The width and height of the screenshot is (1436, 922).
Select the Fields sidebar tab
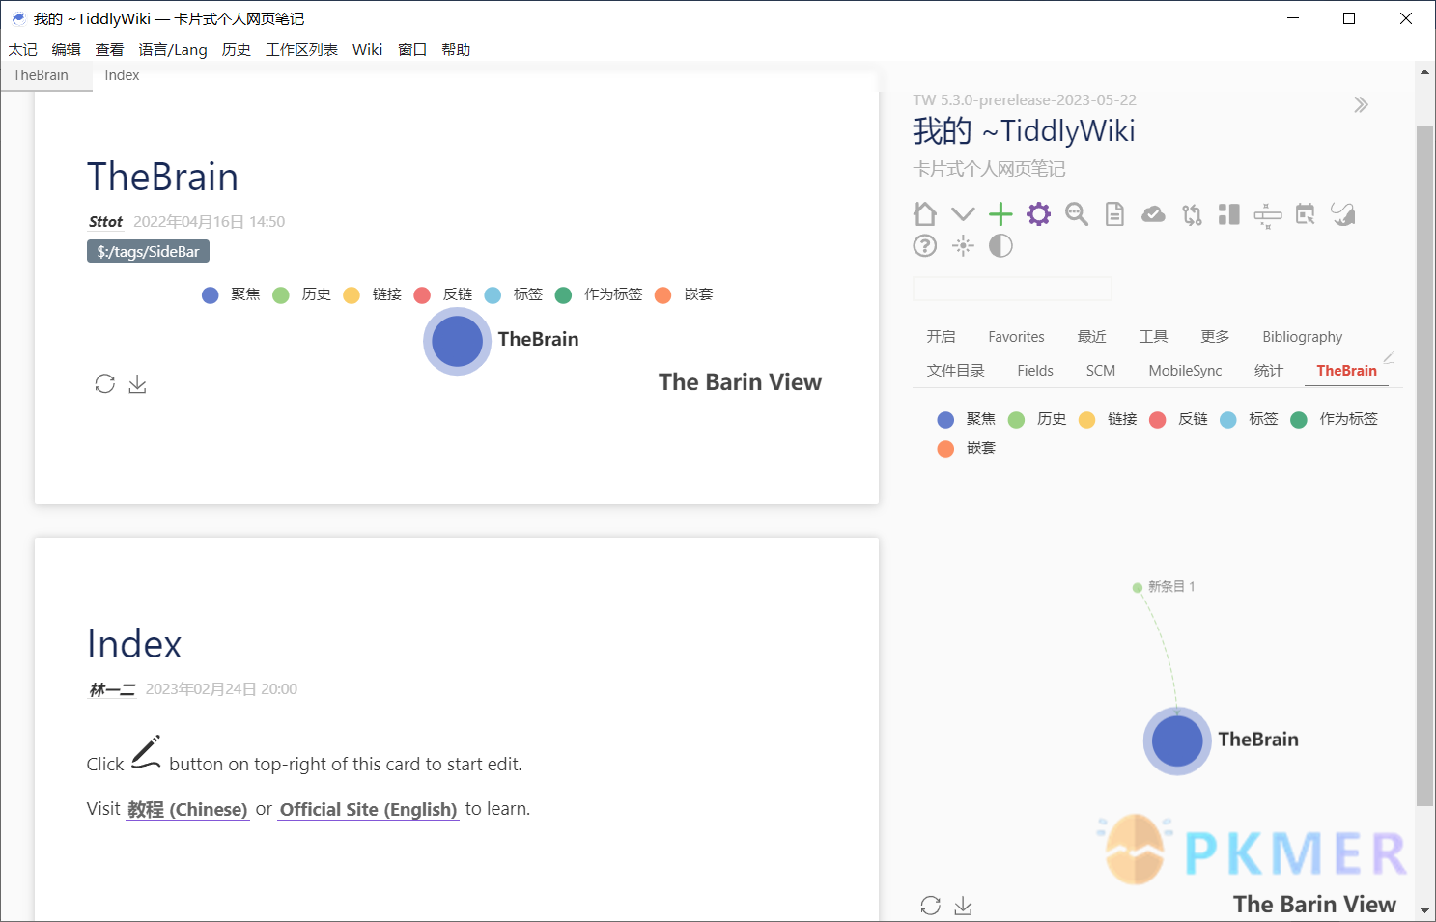pos(1035,370)
